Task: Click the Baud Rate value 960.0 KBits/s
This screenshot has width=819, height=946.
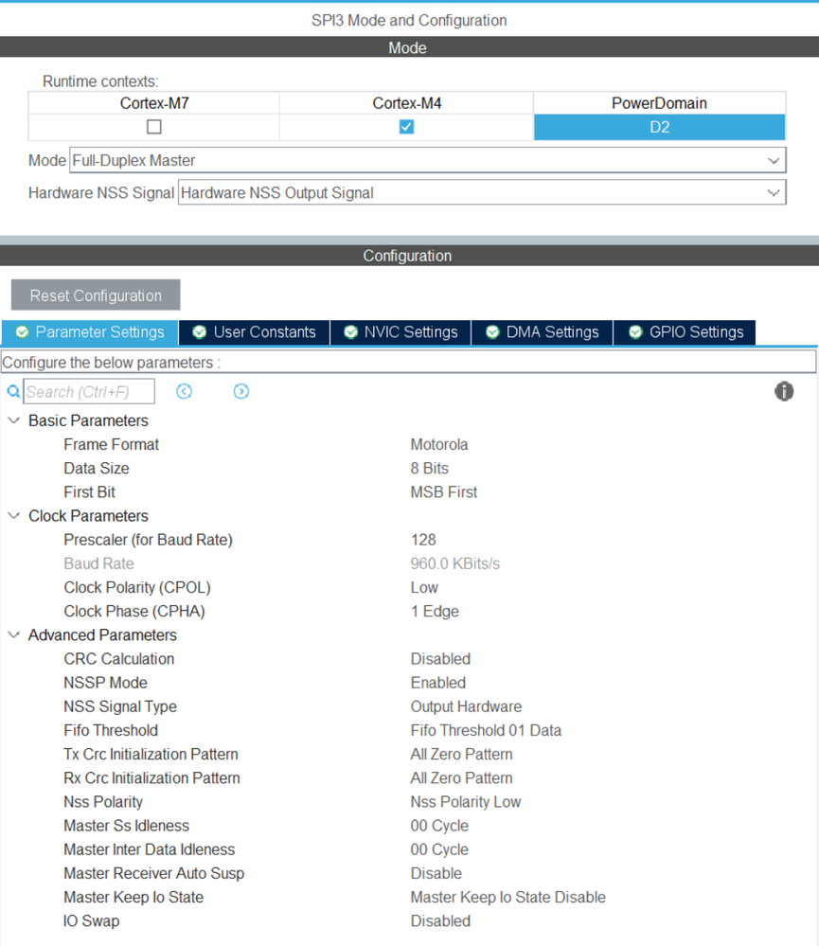Action: (x=455, y=563)
